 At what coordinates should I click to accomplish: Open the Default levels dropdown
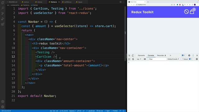173,59
